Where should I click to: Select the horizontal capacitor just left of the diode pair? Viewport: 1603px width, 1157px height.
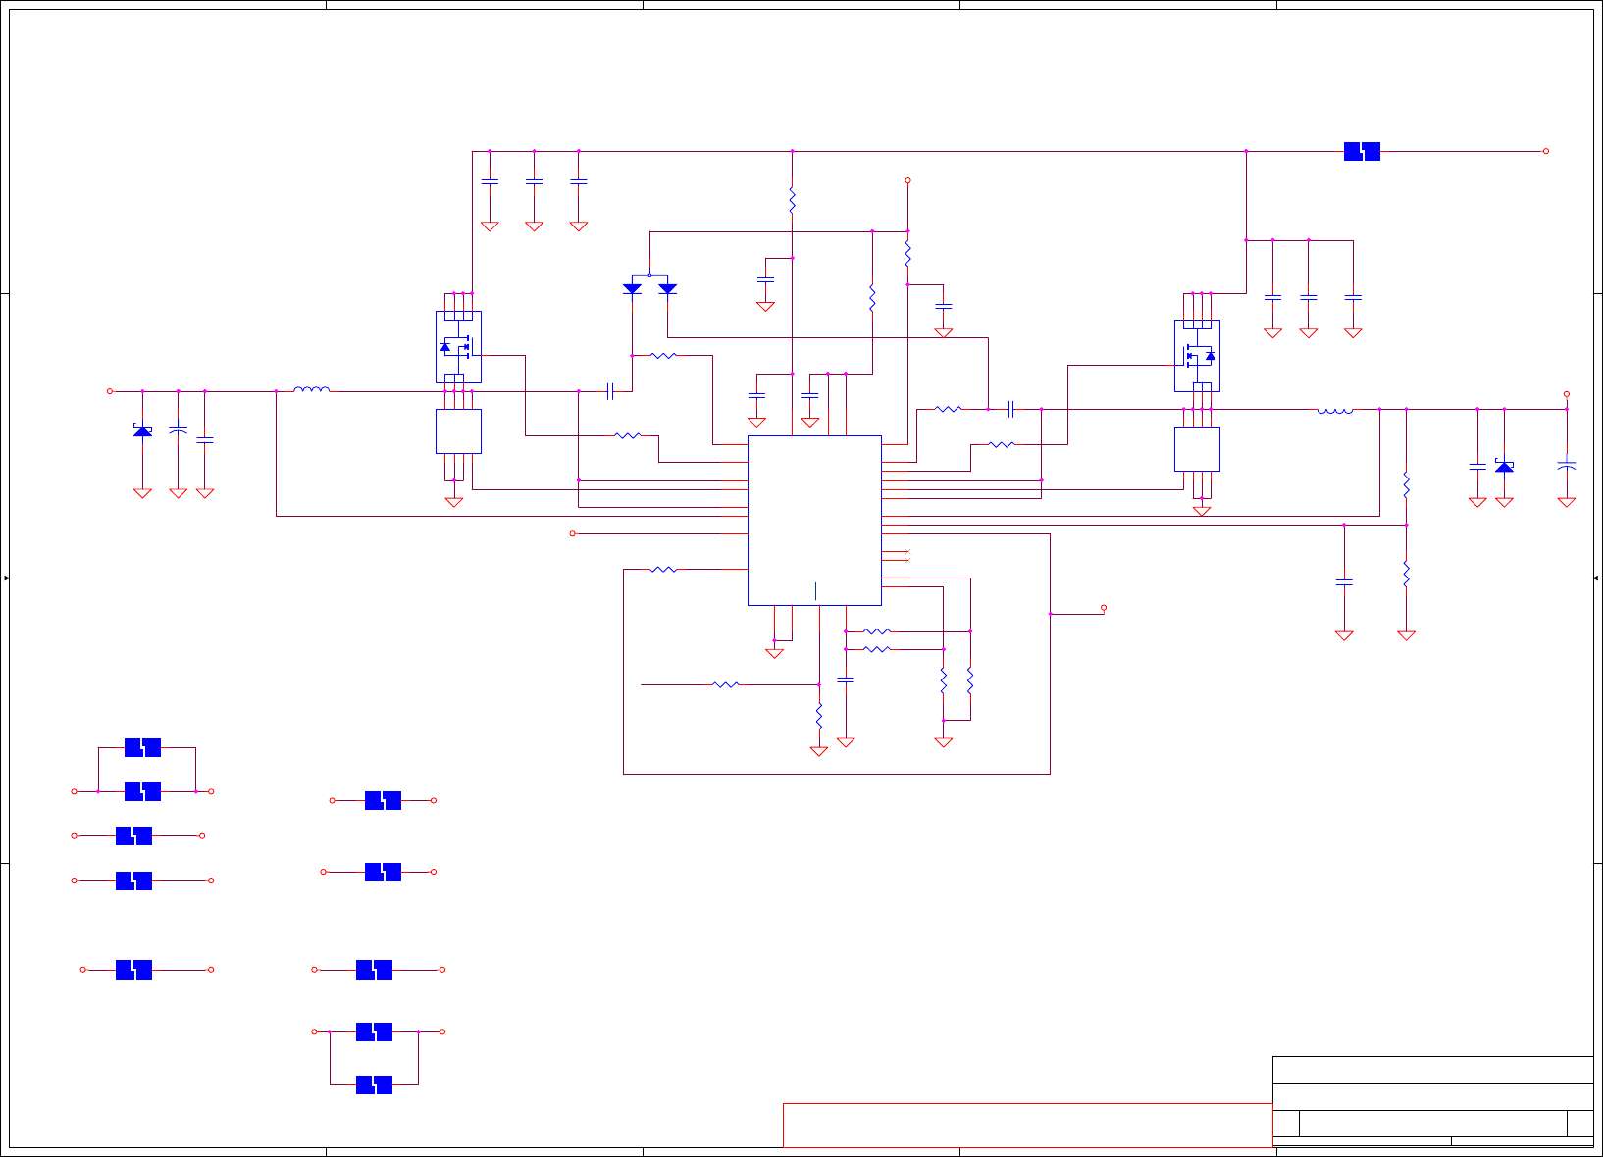610,391
